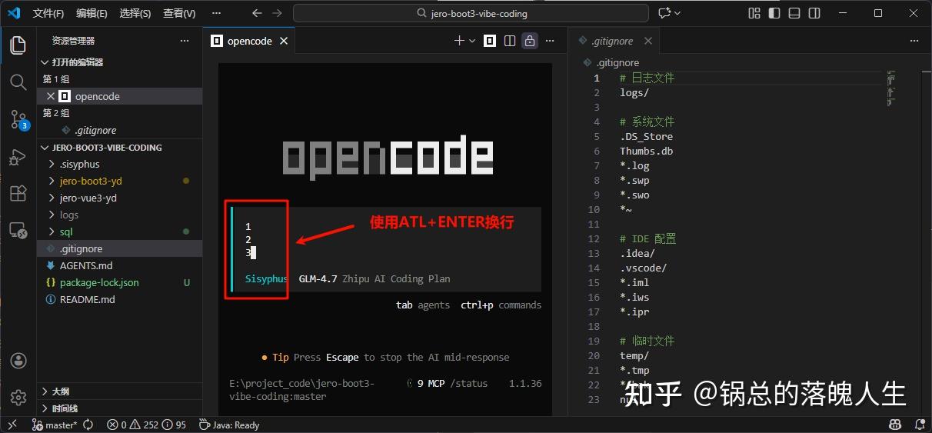
Task: Switch to the .gitignore tab
Action: 612,41
